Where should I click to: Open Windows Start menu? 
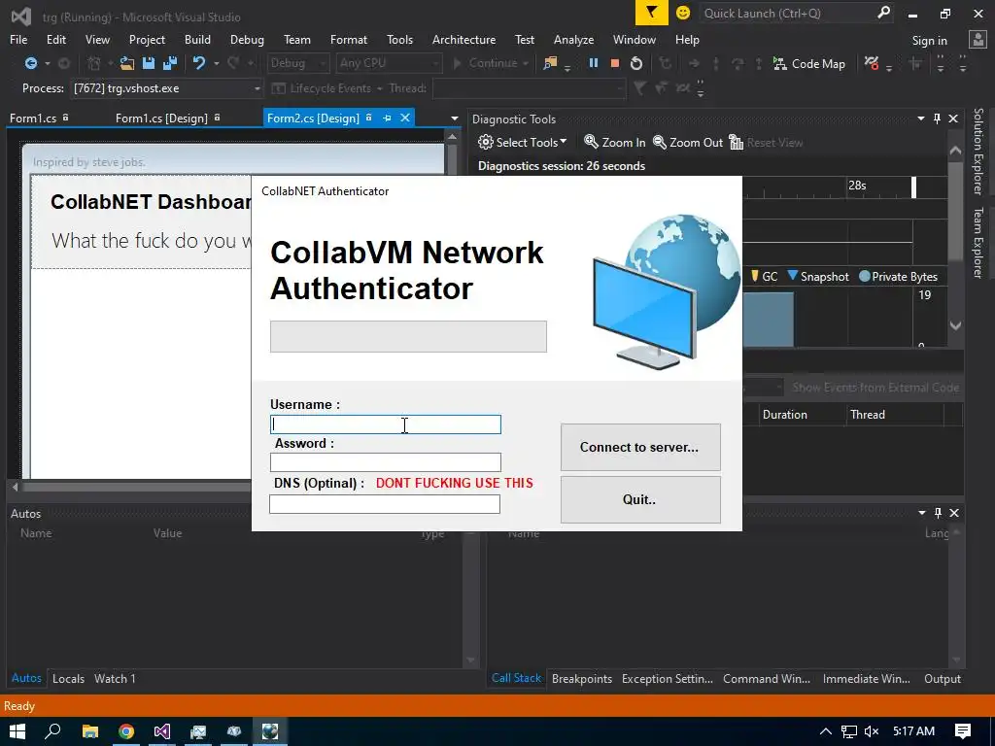(17, 731)
